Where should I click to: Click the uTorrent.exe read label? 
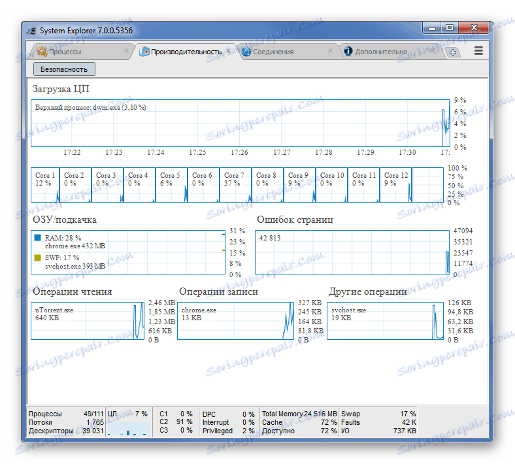click(x=54, y=310)
